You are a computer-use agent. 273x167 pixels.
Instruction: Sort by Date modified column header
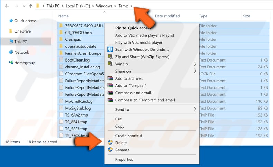click(167, 16)
